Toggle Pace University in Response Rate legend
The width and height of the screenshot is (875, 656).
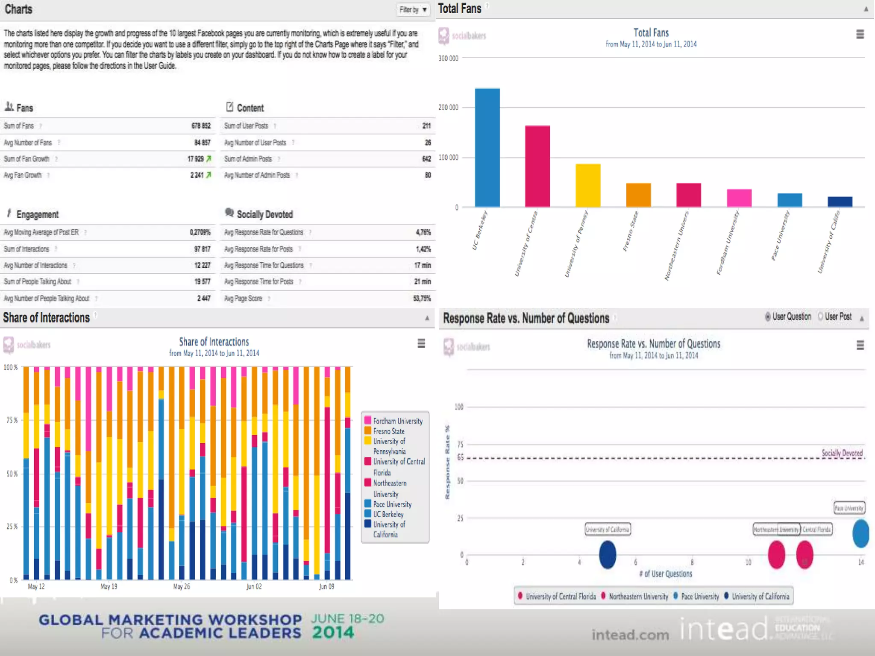click(x=699, y=596)
